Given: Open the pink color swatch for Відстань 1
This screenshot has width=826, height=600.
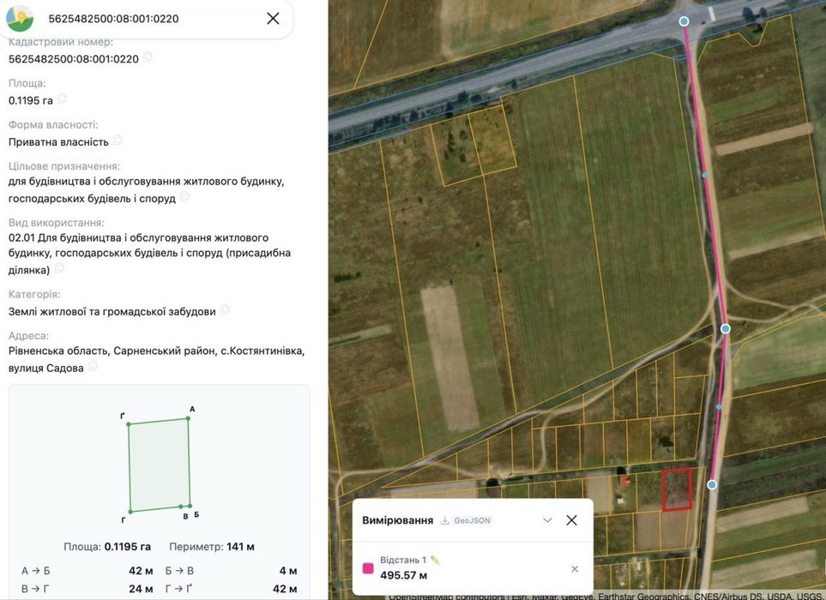Looking at the screenshot, I should 368,568.
